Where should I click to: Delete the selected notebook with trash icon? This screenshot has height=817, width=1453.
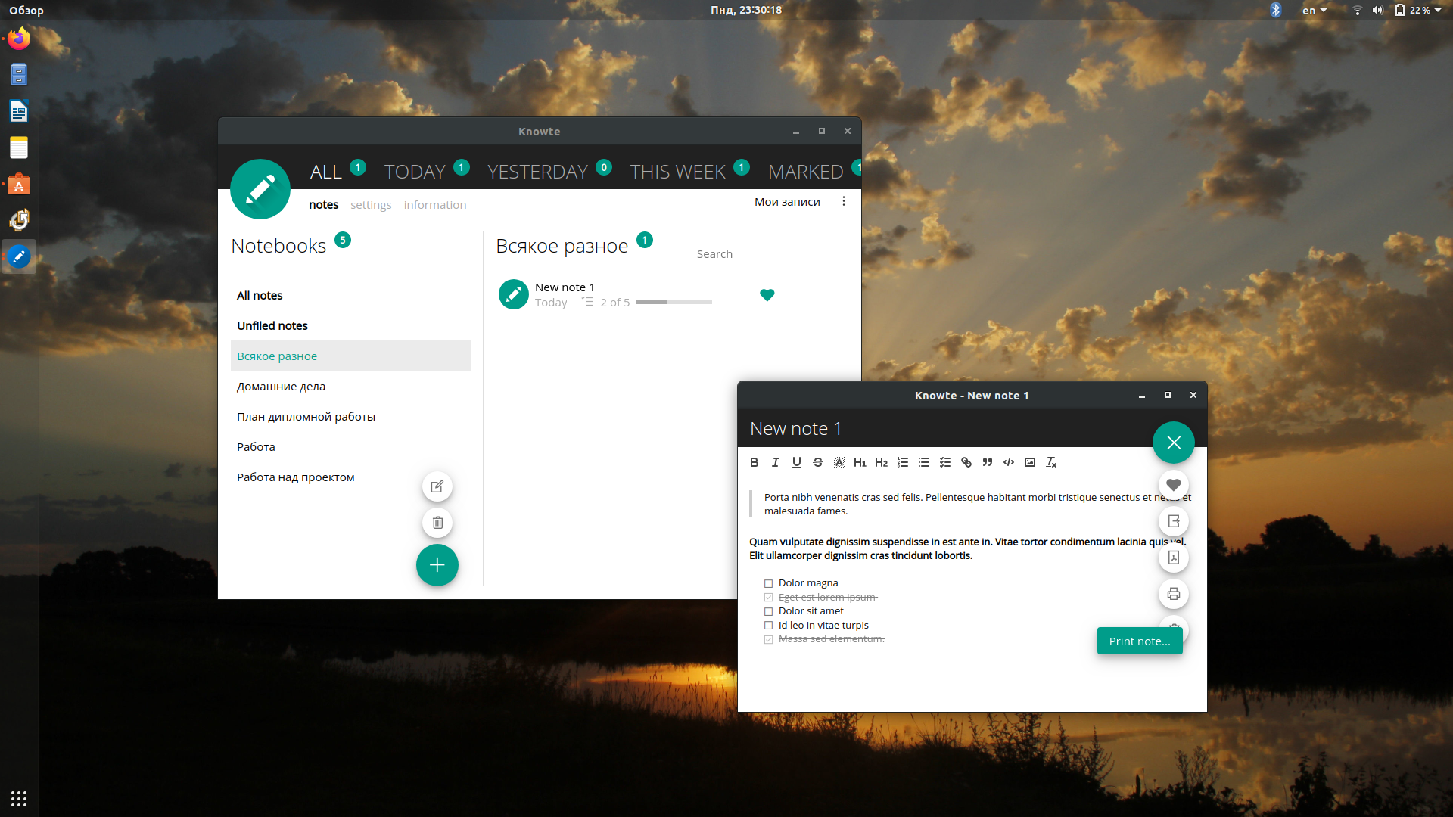pos(437,523)
